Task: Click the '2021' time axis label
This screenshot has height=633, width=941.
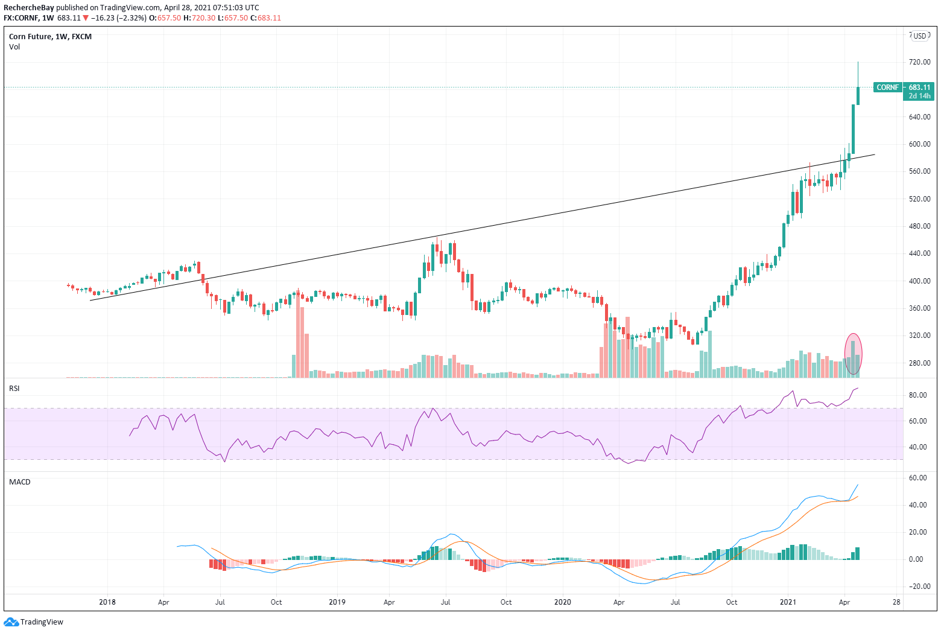Action: pos(788,602)
